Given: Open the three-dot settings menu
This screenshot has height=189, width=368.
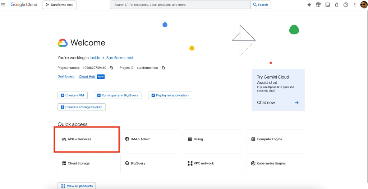Looking at the screenshot, I should [355, 5].
